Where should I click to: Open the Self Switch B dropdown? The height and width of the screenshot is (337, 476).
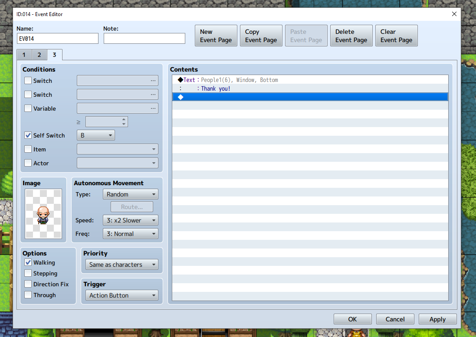pos(95,135)
